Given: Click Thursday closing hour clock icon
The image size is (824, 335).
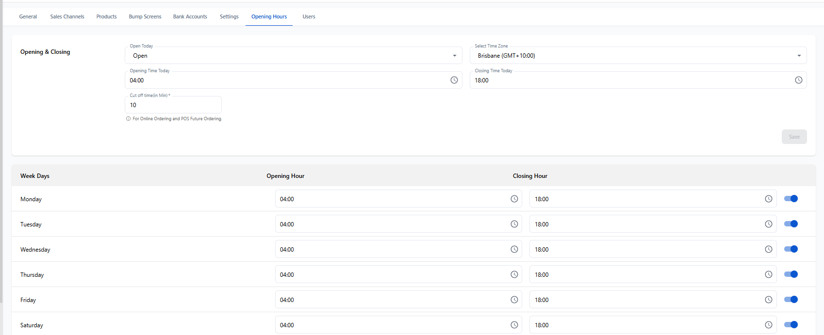Looking at the screenshot, I should (x=768, y=274).
